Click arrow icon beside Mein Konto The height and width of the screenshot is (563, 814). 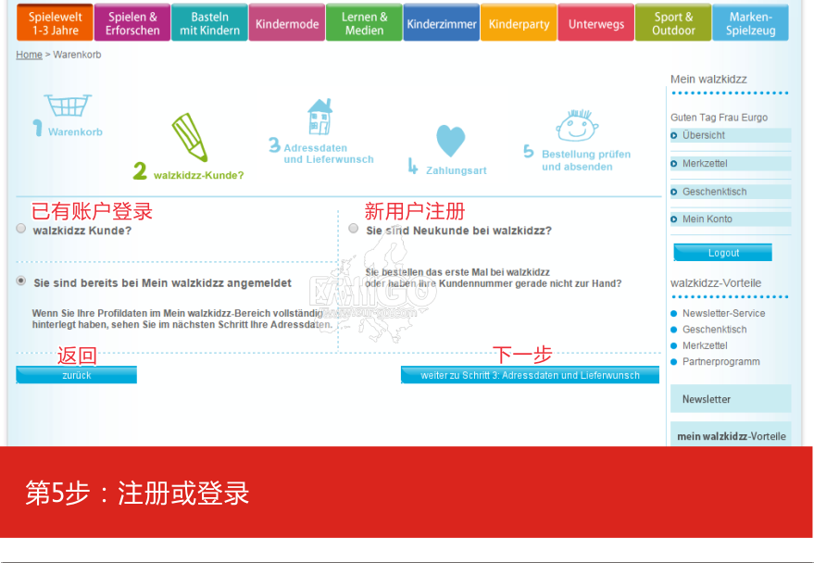(674, 219)
